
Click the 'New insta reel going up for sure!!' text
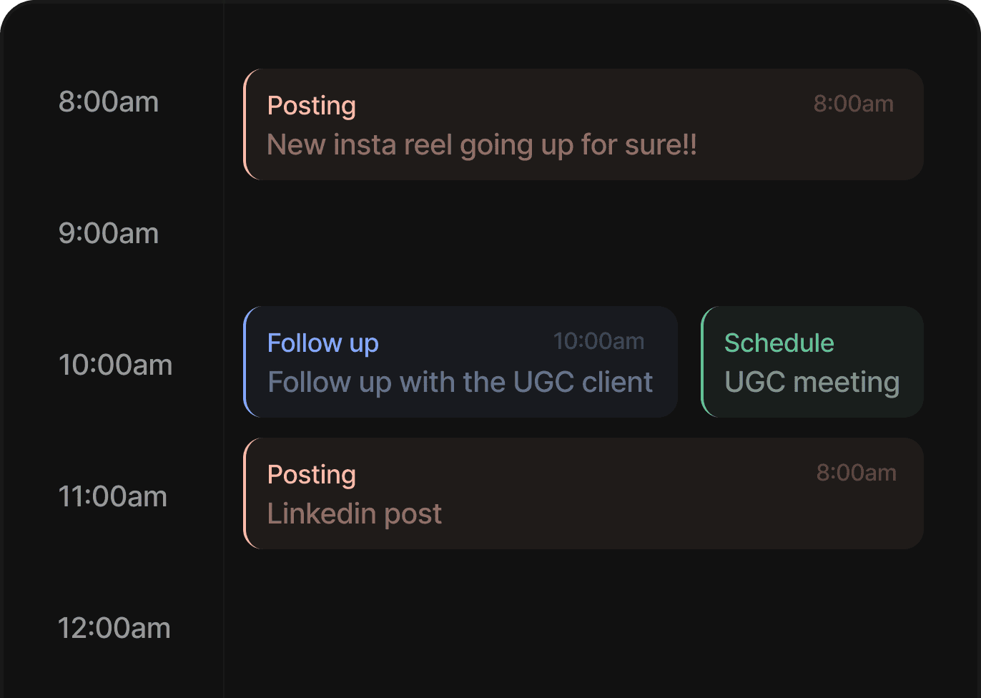click(x=481, y=144)
